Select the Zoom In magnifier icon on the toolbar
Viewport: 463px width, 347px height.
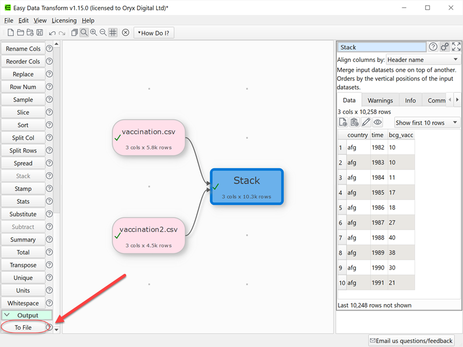point(93,32)
